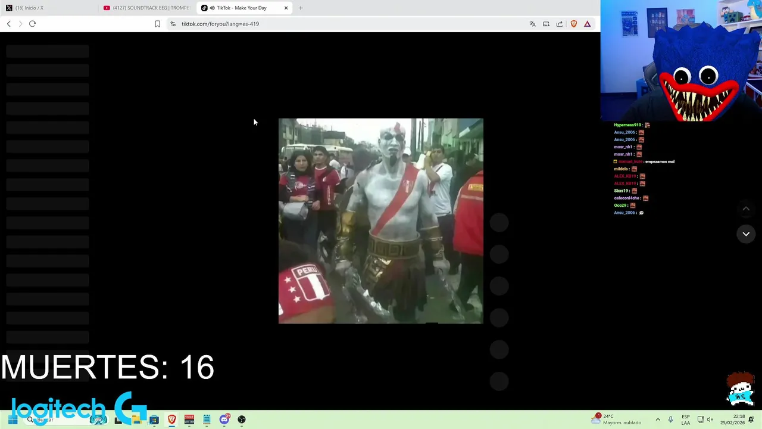Open Voicemeeter from the taskbar
This screenshot has height=429, width=762.
(x=189, y=419)
